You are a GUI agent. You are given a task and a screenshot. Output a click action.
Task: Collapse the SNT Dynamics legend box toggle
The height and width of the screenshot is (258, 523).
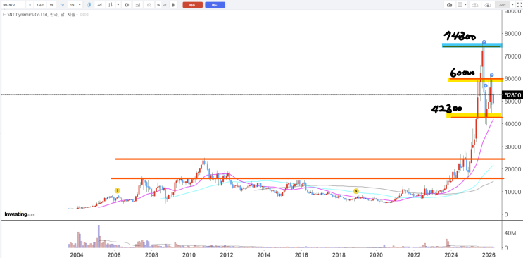point(4,15)
